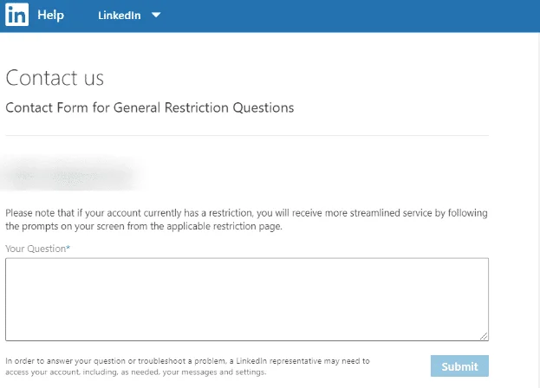Focus the Your Question text area
The image size is (540, 388).
pyautogui.click(x=247, y=300)
